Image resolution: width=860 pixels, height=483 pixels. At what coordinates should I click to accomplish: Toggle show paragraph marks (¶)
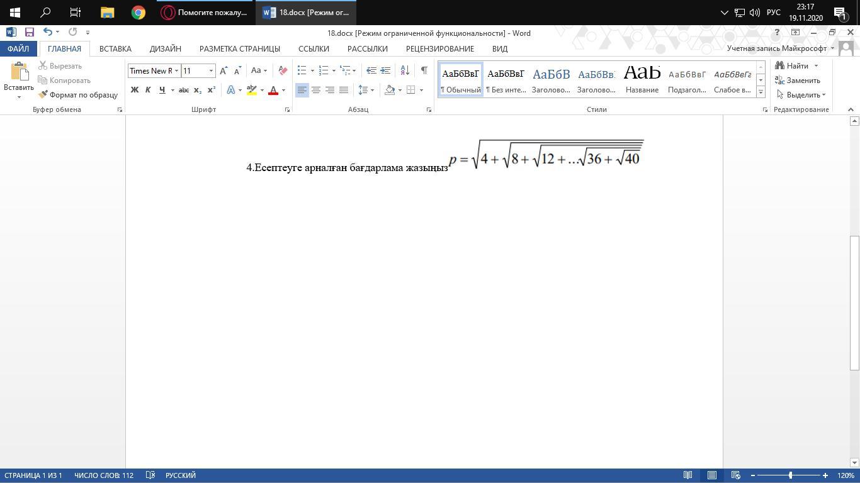click(x=424, y=70)
